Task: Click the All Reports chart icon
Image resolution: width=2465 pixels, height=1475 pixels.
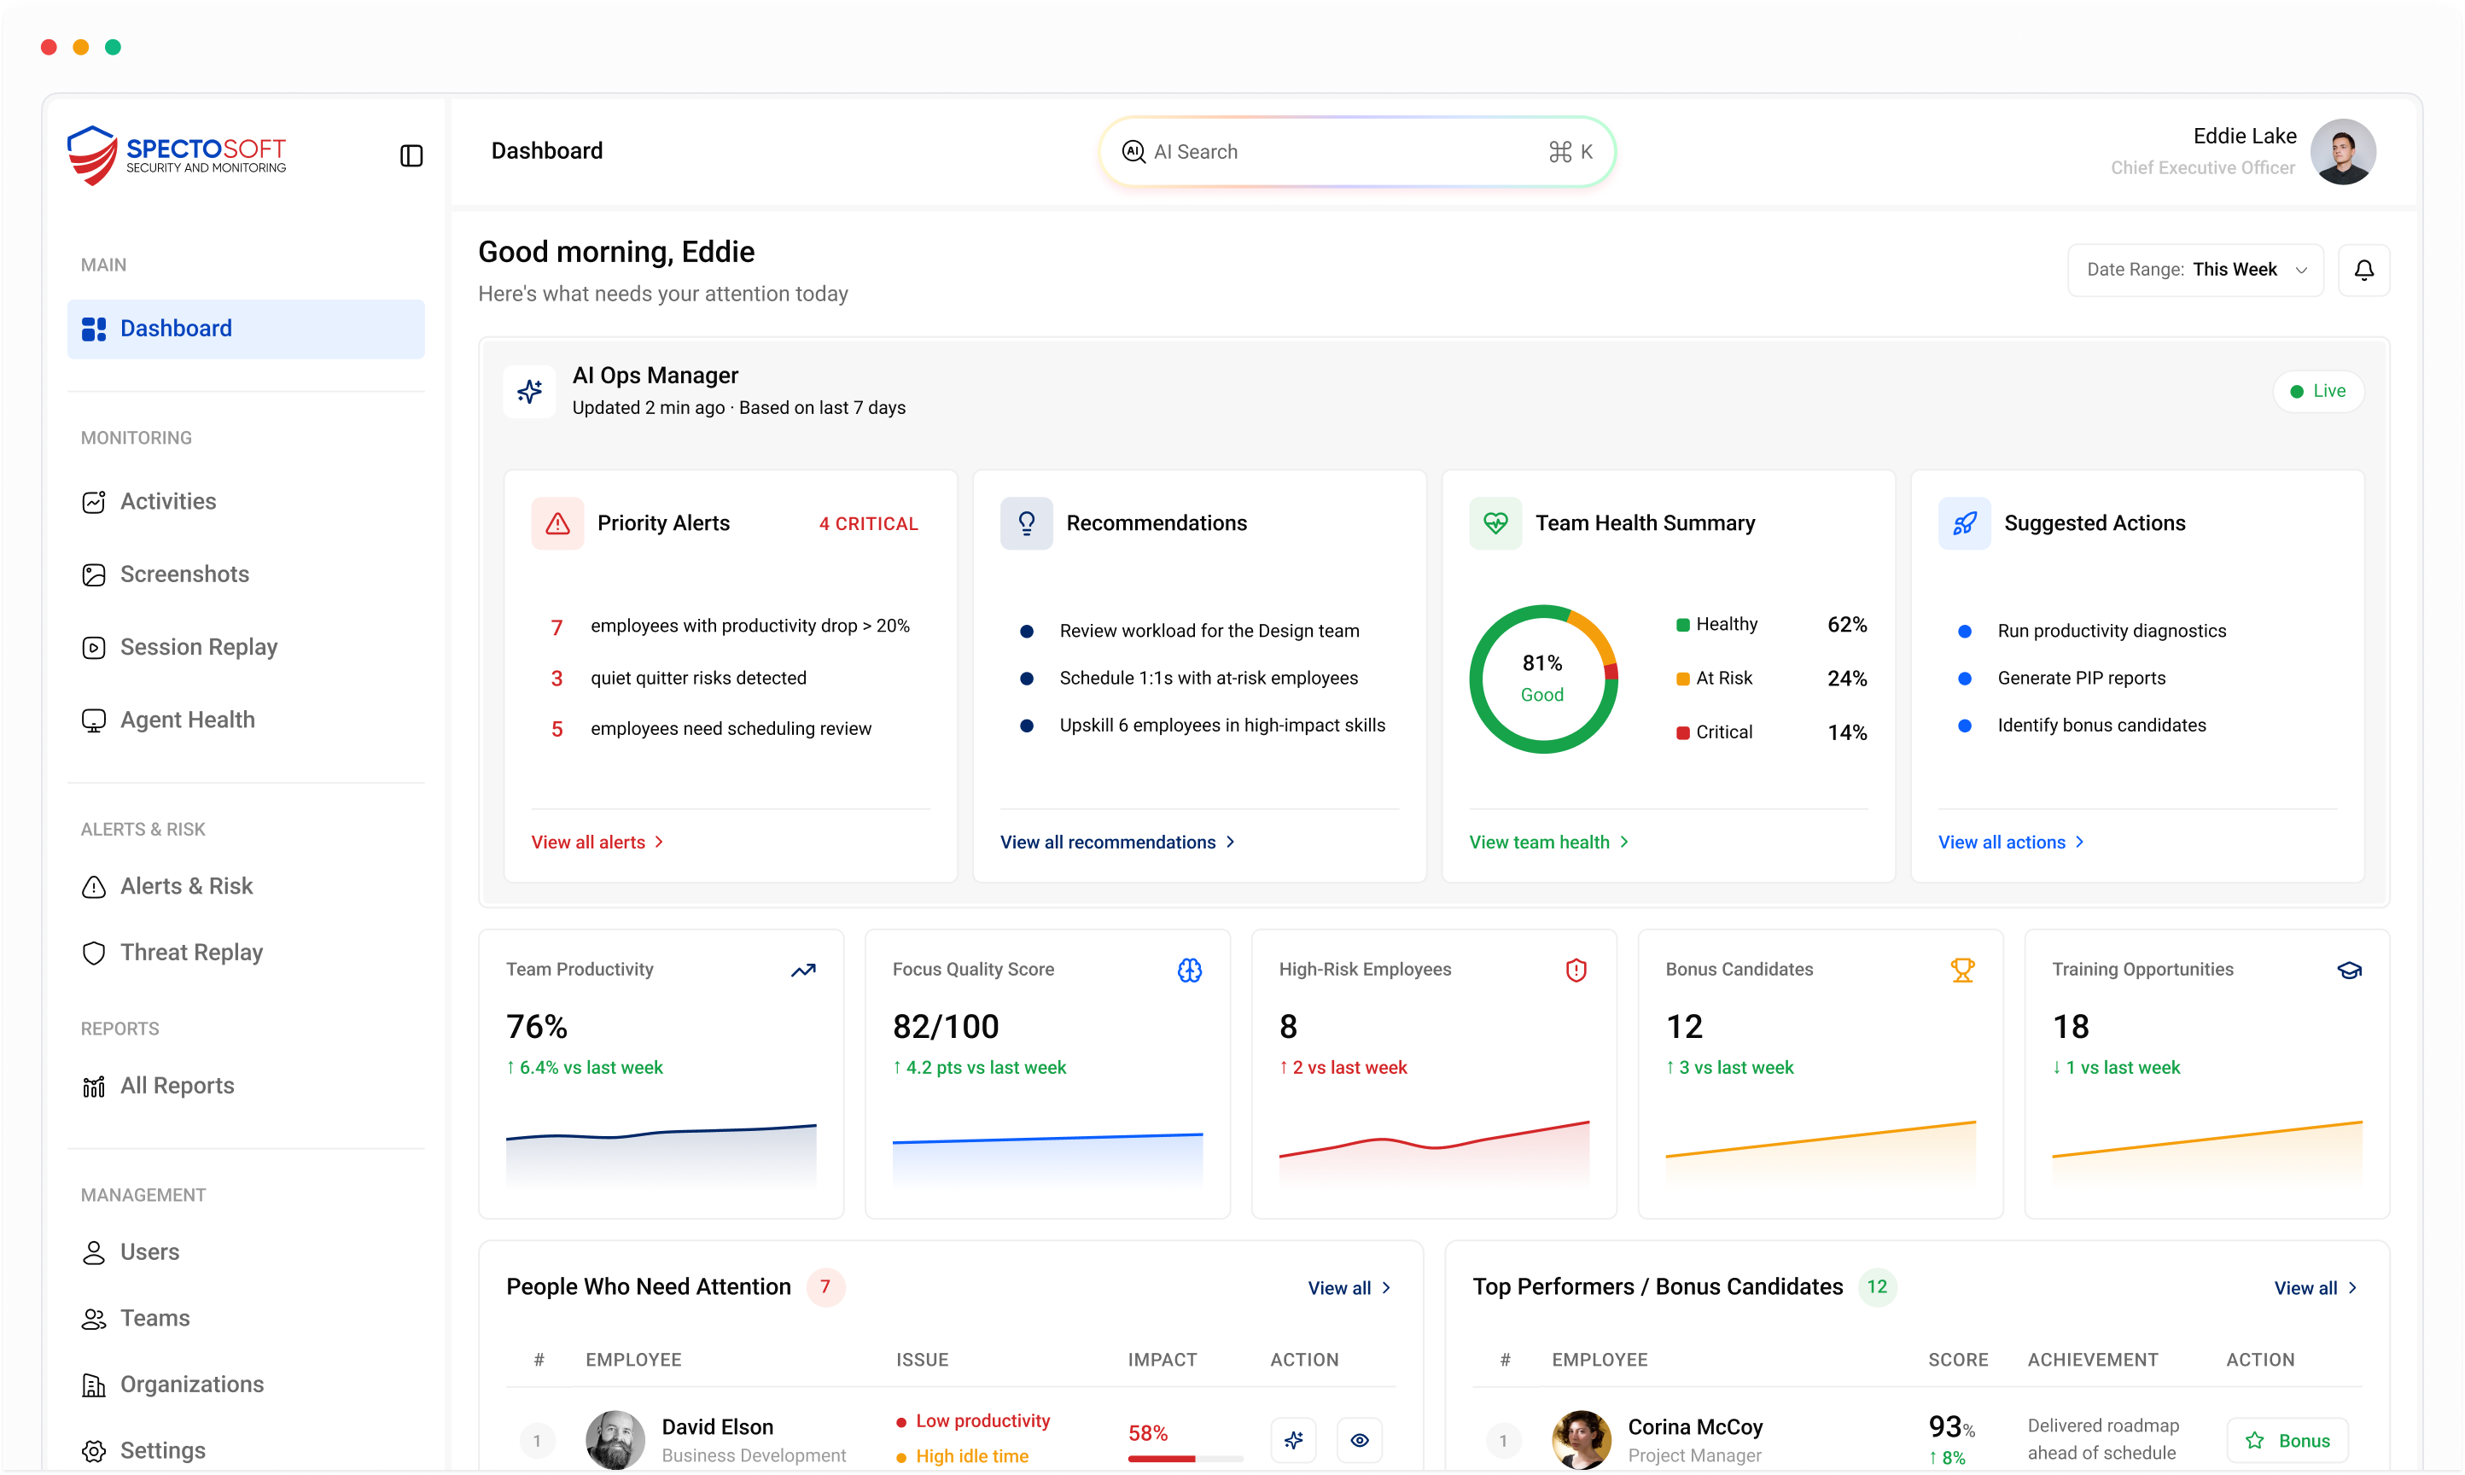Action: pos(93,1087)
